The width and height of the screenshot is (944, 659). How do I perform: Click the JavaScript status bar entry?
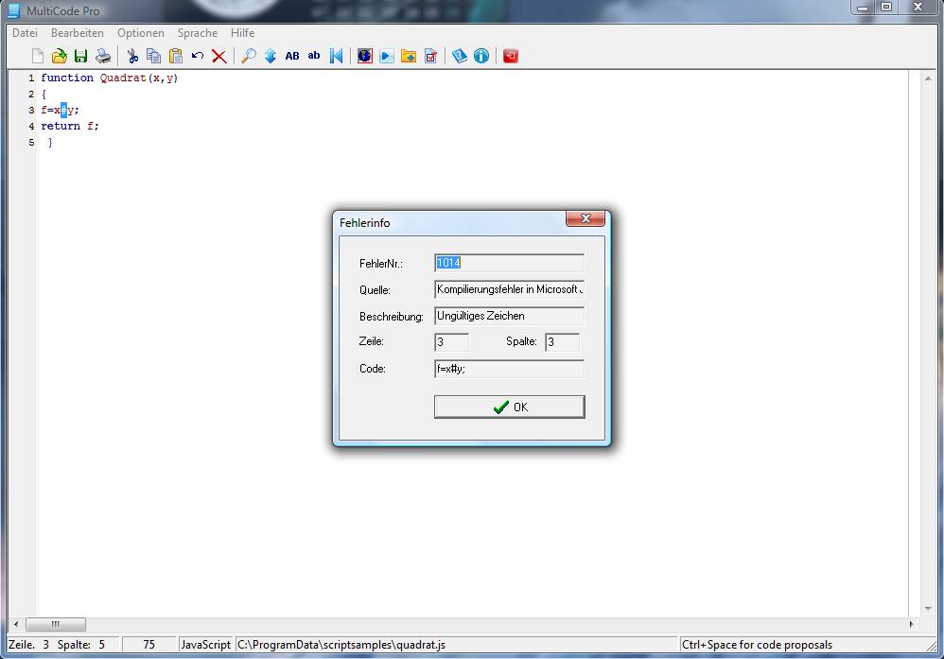click(x=206, y=645)
